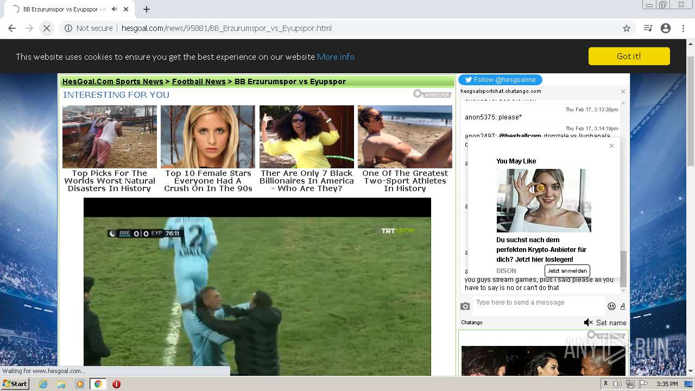Open the Chatango link
695x391 pixels.
(x=472, y=323)
